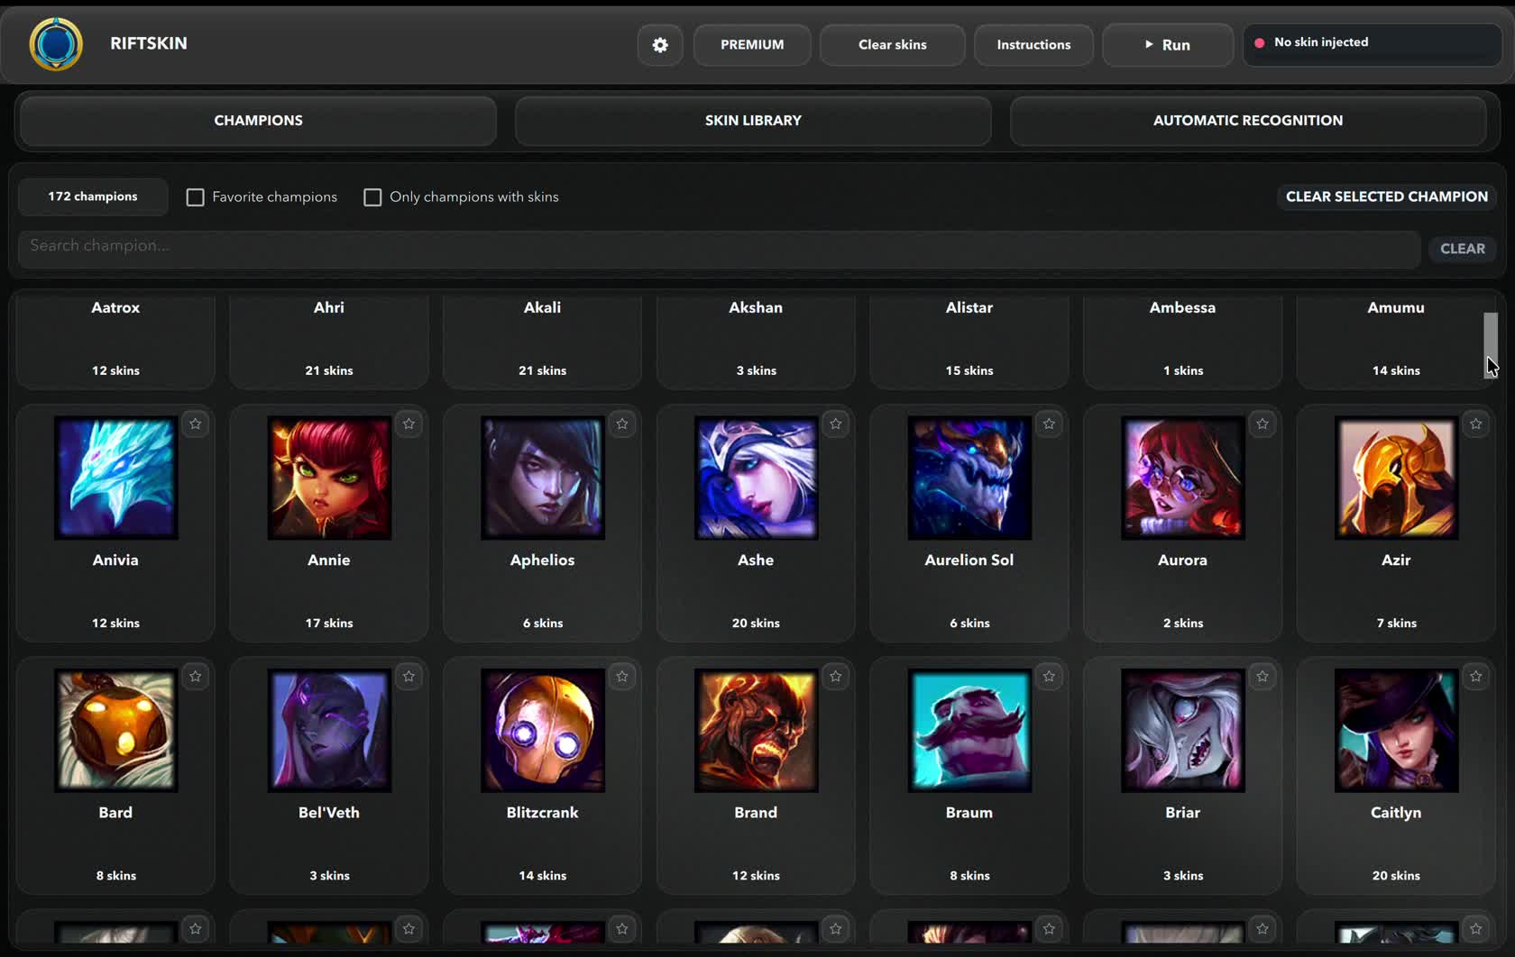Open the Automatic Recognition tab
The width and height of the screenshot is (1515, 957).
[x=1247, y=121]
